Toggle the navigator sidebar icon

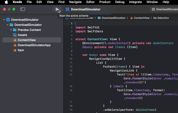[x=22, y=9]
